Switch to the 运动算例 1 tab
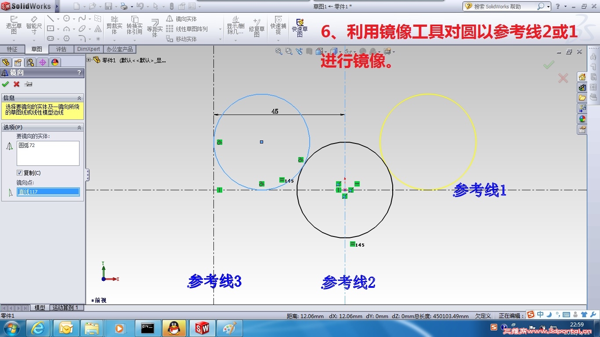The width and height of the screenshot is (600, 337). point(65,308)
